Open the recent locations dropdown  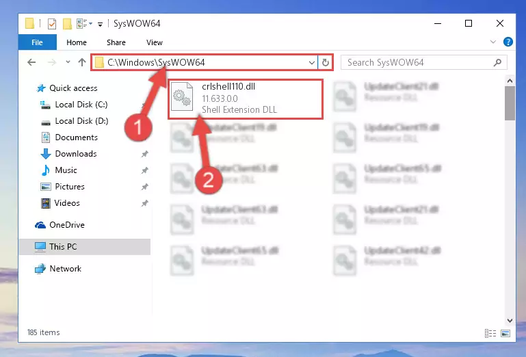68,62
